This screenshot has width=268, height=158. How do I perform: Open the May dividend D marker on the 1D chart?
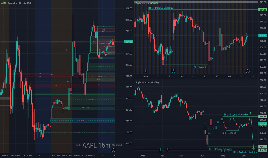[230, 150]
